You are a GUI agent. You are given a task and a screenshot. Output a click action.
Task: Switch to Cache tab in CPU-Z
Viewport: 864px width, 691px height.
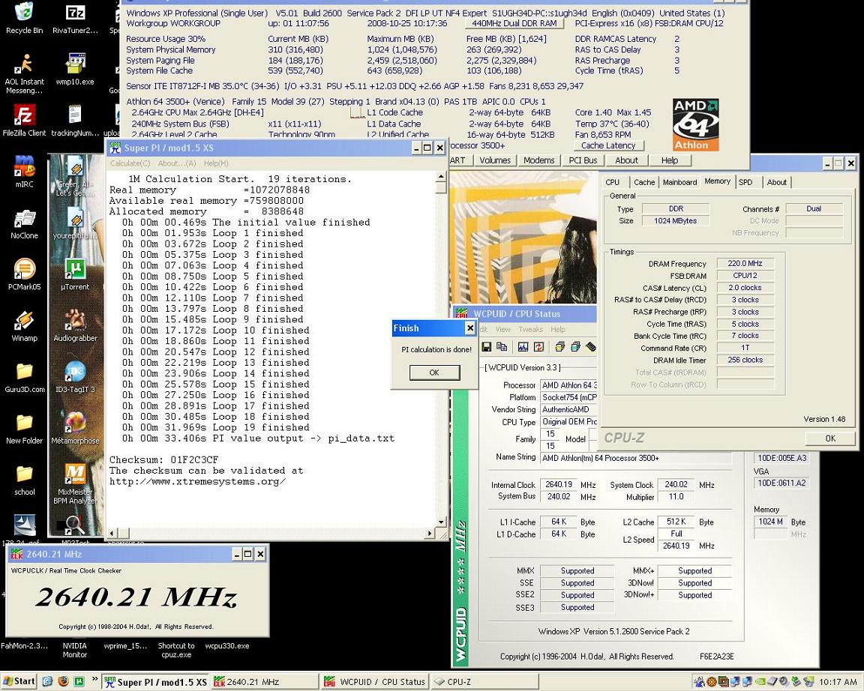644,182
